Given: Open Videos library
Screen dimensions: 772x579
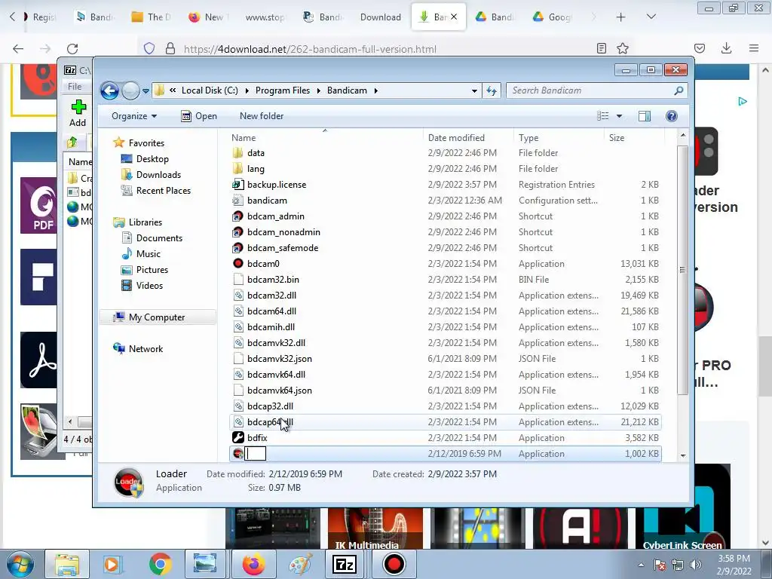Looking at the screenshot, I should tap(149, 286).
